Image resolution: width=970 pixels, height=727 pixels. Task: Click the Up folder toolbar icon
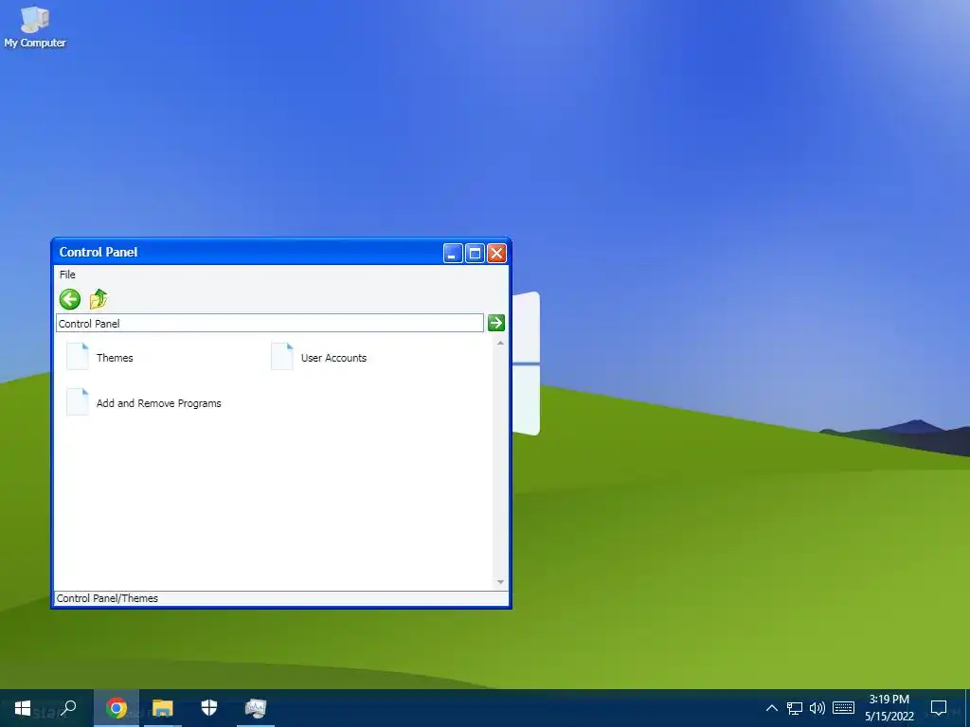click(99, 299)
